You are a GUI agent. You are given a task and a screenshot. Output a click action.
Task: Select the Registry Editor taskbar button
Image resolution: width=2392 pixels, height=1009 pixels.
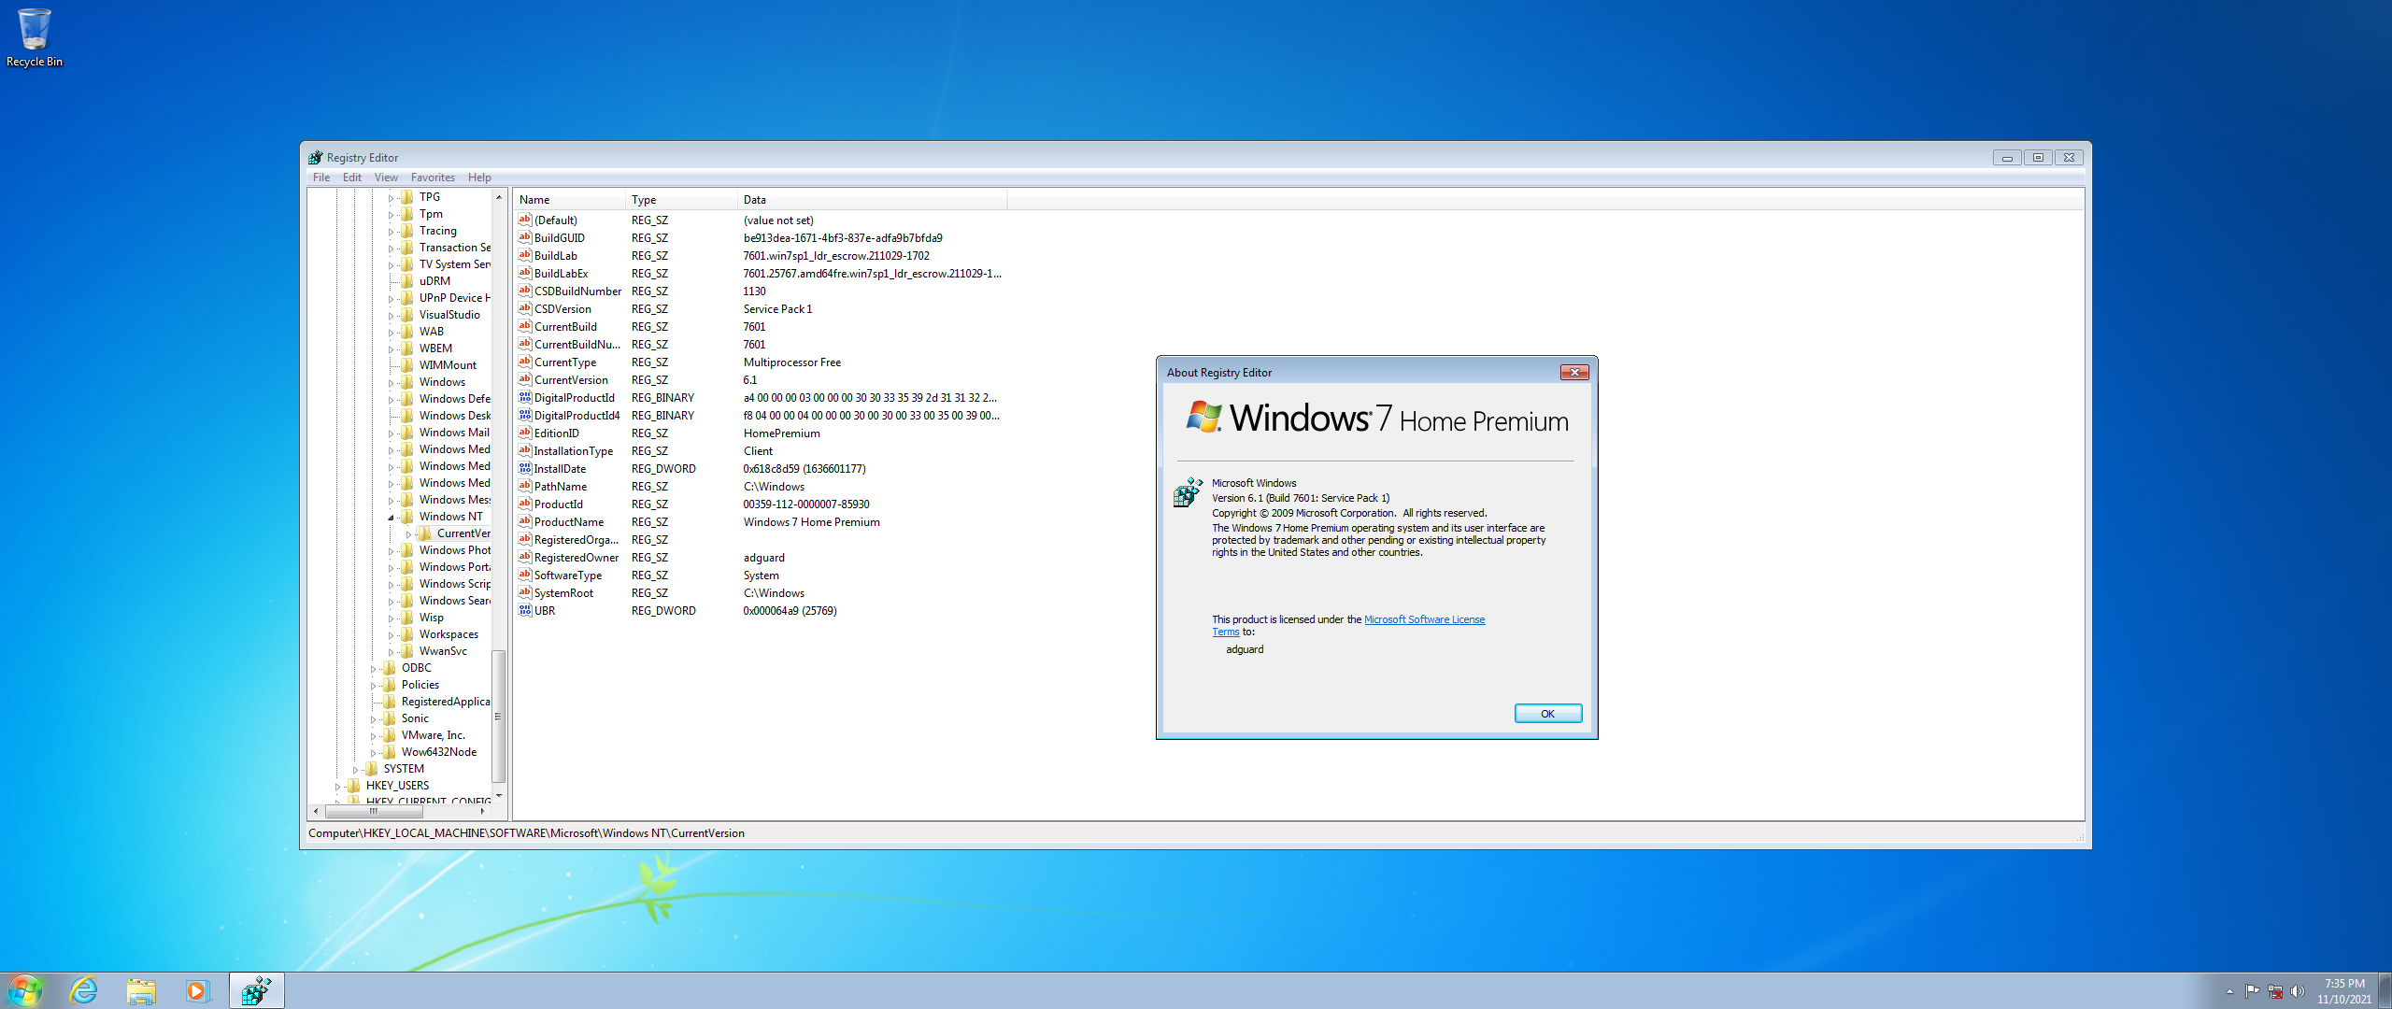[x=256, y=990]
